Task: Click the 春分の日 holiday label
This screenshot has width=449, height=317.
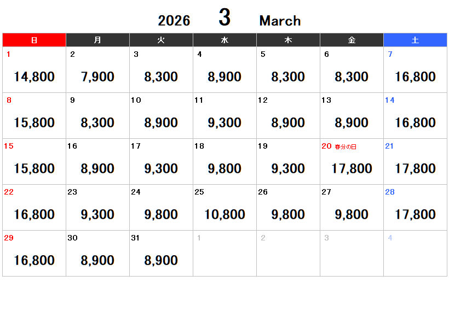Action: pyautogui.click(x=346, y=147)
